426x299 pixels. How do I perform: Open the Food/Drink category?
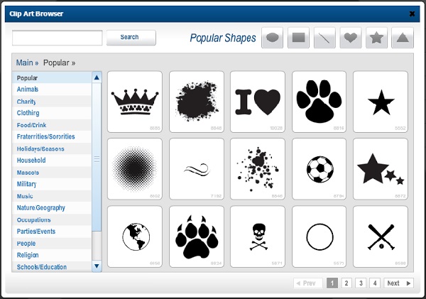point(31,125)
